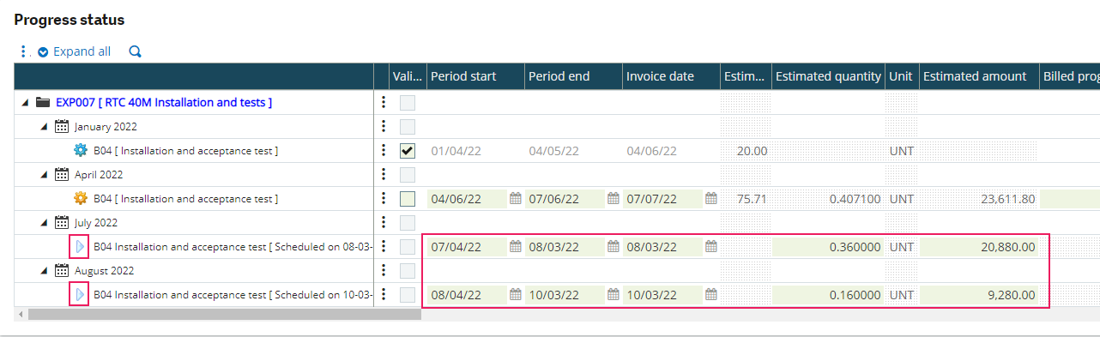
Task: Open row actions for August B04 scheduled row
Action: [x=383, y=294]
